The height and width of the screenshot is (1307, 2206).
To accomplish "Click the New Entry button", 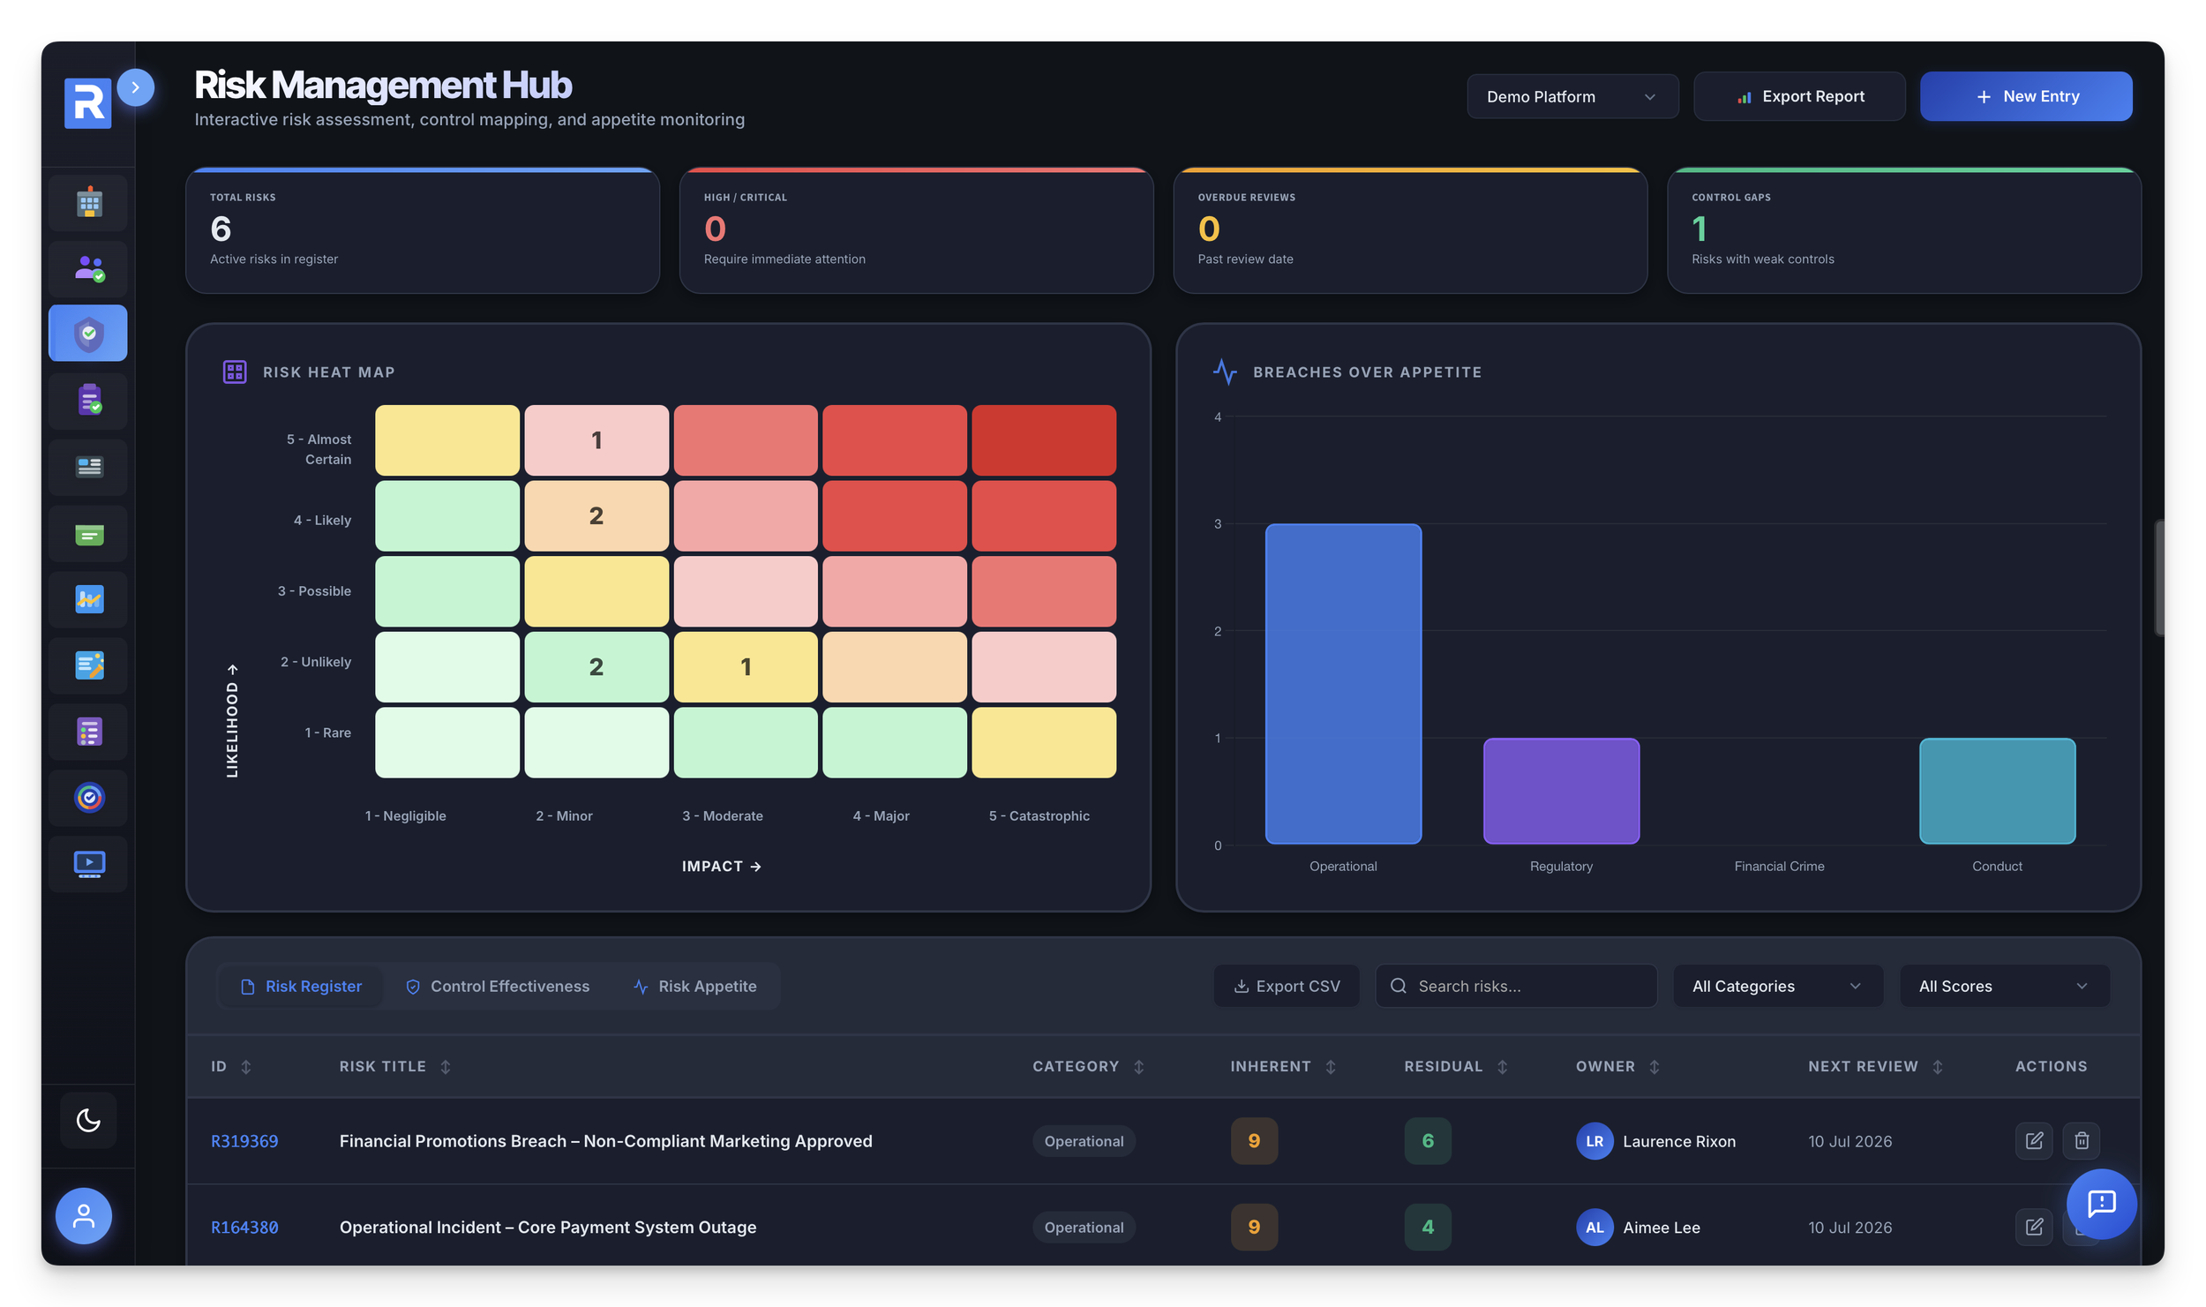I will [2025, 96].
